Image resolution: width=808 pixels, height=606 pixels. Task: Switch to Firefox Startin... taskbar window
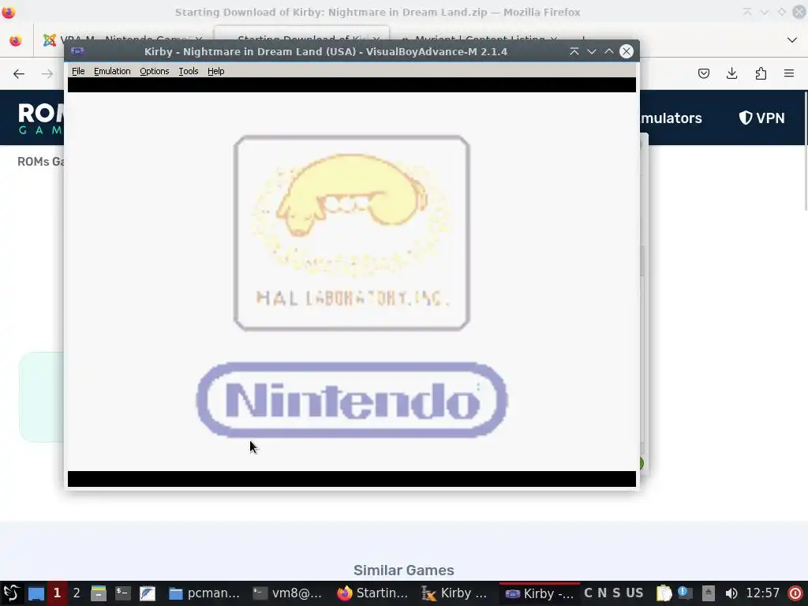pos(372,593)
